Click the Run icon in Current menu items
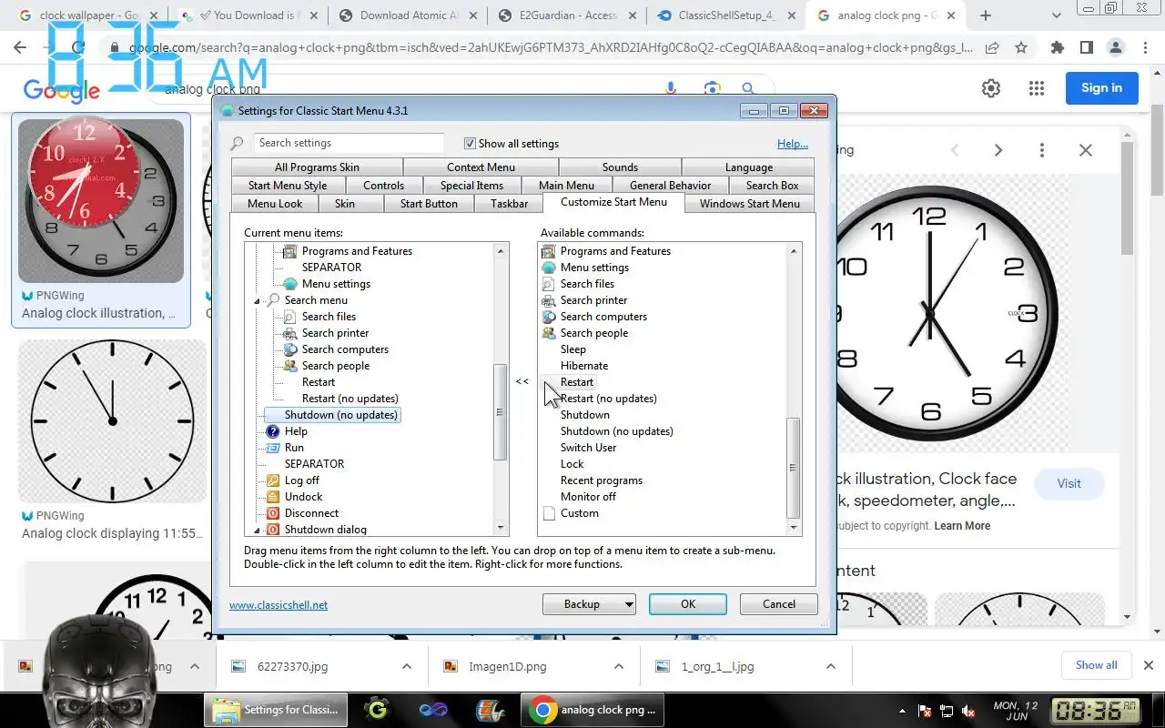Viewport: 1165px width, 728px height. coord(272,448)
